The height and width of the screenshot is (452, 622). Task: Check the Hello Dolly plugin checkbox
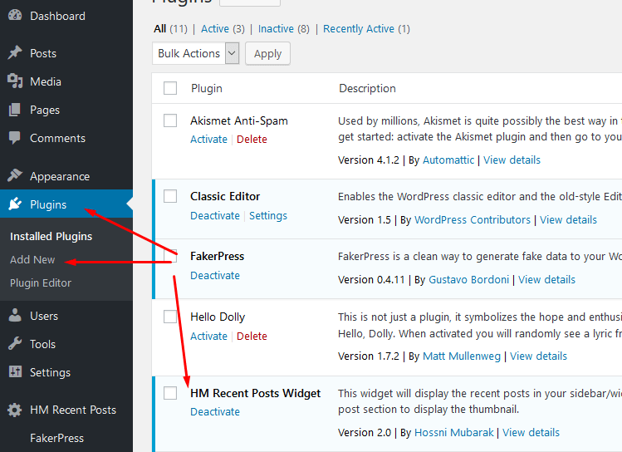coord(170,317)
